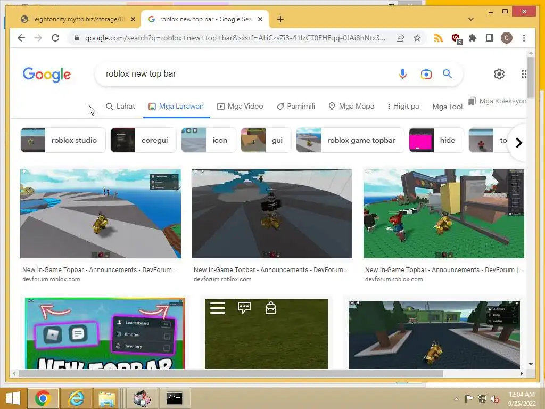Click the horizontal scrollbar thumb
The height and width of the screenshot is (409, 545).
pyautogui.click(x=231, y=373)
